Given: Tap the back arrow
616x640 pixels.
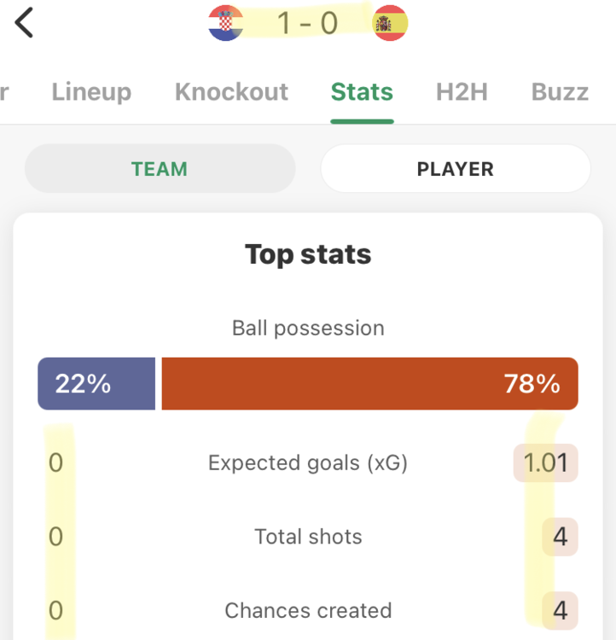Looking at the screenshot, I should [x=24, y=22].
